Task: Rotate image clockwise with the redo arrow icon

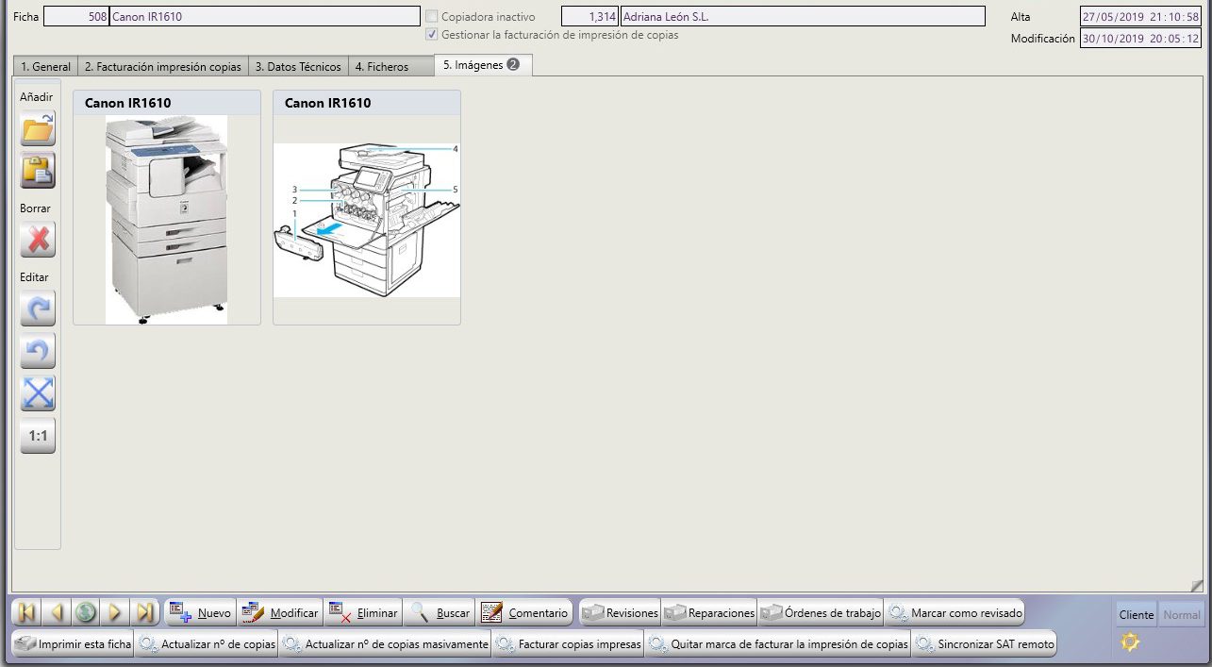Action: tap(38, 308)
